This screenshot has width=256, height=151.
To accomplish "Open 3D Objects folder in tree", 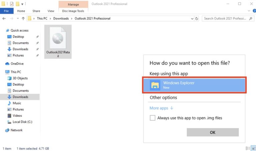I will pos(20,78).
